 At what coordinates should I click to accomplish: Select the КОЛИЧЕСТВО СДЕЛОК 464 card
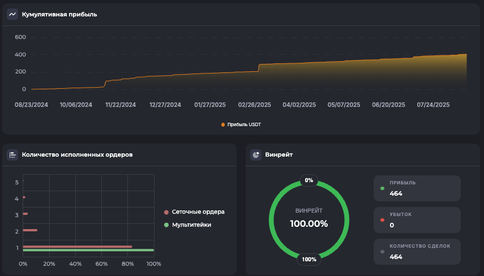[x=417, y=251]
